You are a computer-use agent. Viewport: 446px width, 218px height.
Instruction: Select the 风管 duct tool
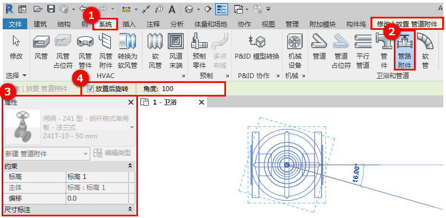point(41,47)
